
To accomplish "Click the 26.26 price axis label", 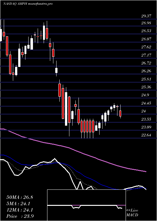I will pos(146,71).
